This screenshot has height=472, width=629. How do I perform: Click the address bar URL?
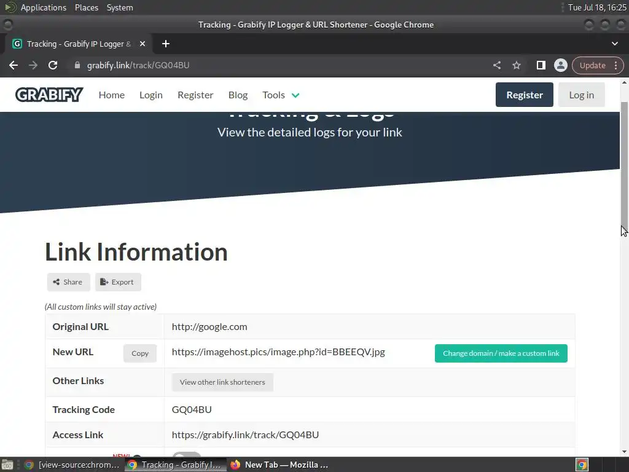coord(138,65)
